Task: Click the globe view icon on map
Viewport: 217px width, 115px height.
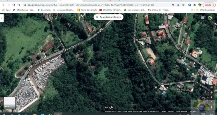Action: coord(211,87)
